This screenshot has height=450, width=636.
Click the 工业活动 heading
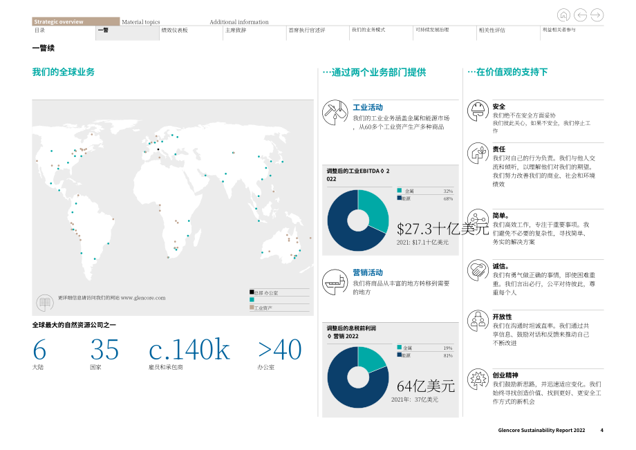pyautogui.click(x=368, y=107)
